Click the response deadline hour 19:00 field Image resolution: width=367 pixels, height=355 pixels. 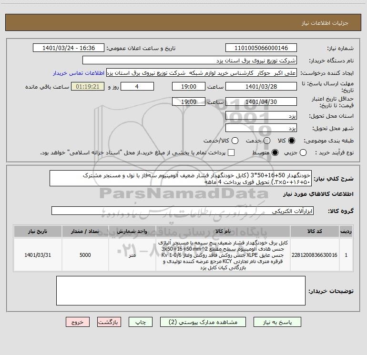tap(189, 86)
